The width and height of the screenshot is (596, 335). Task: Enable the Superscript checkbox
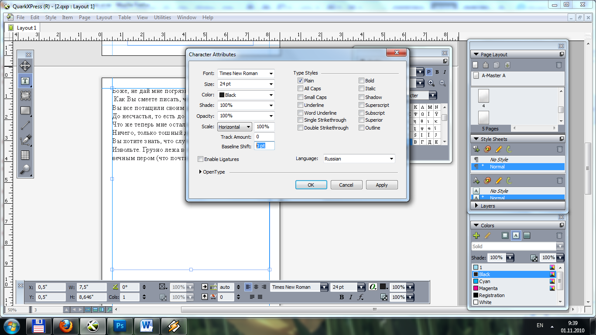point(361,105)
